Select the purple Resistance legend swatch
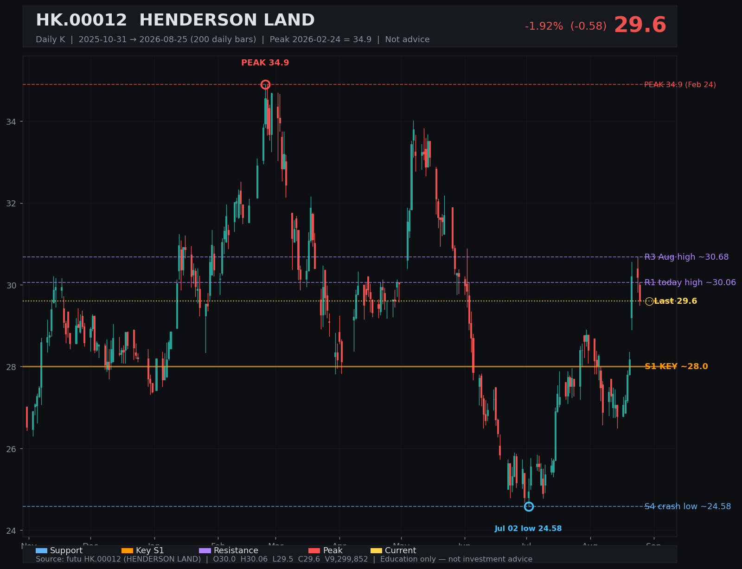This screenshot has height=569, width=742. [x=205, y=550]
